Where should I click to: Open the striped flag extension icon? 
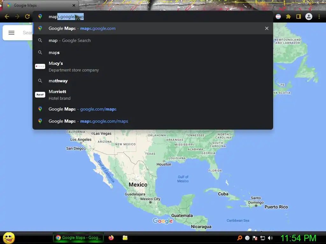[x=278, y=17]
